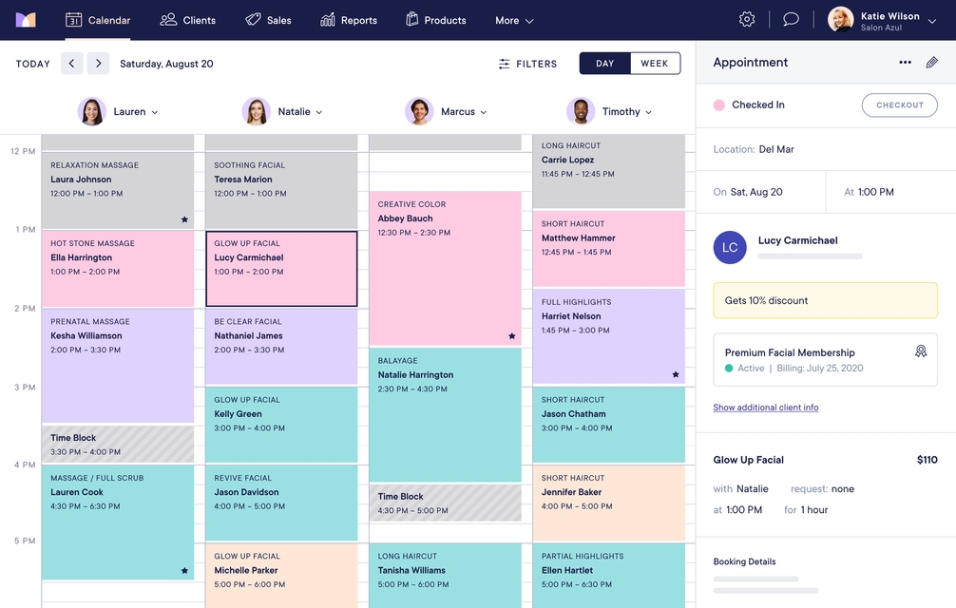
Task: Click Show additional client info link
Action: coord(765,408)
